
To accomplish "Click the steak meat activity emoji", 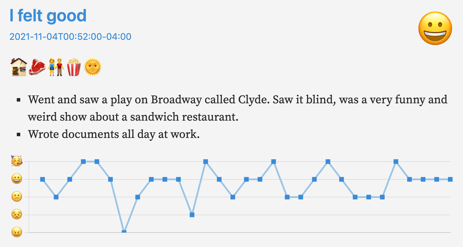I will tap(37, 67).
